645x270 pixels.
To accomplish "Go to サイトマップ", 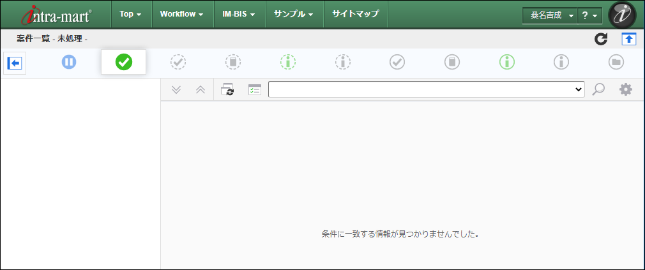I will 356,14.
